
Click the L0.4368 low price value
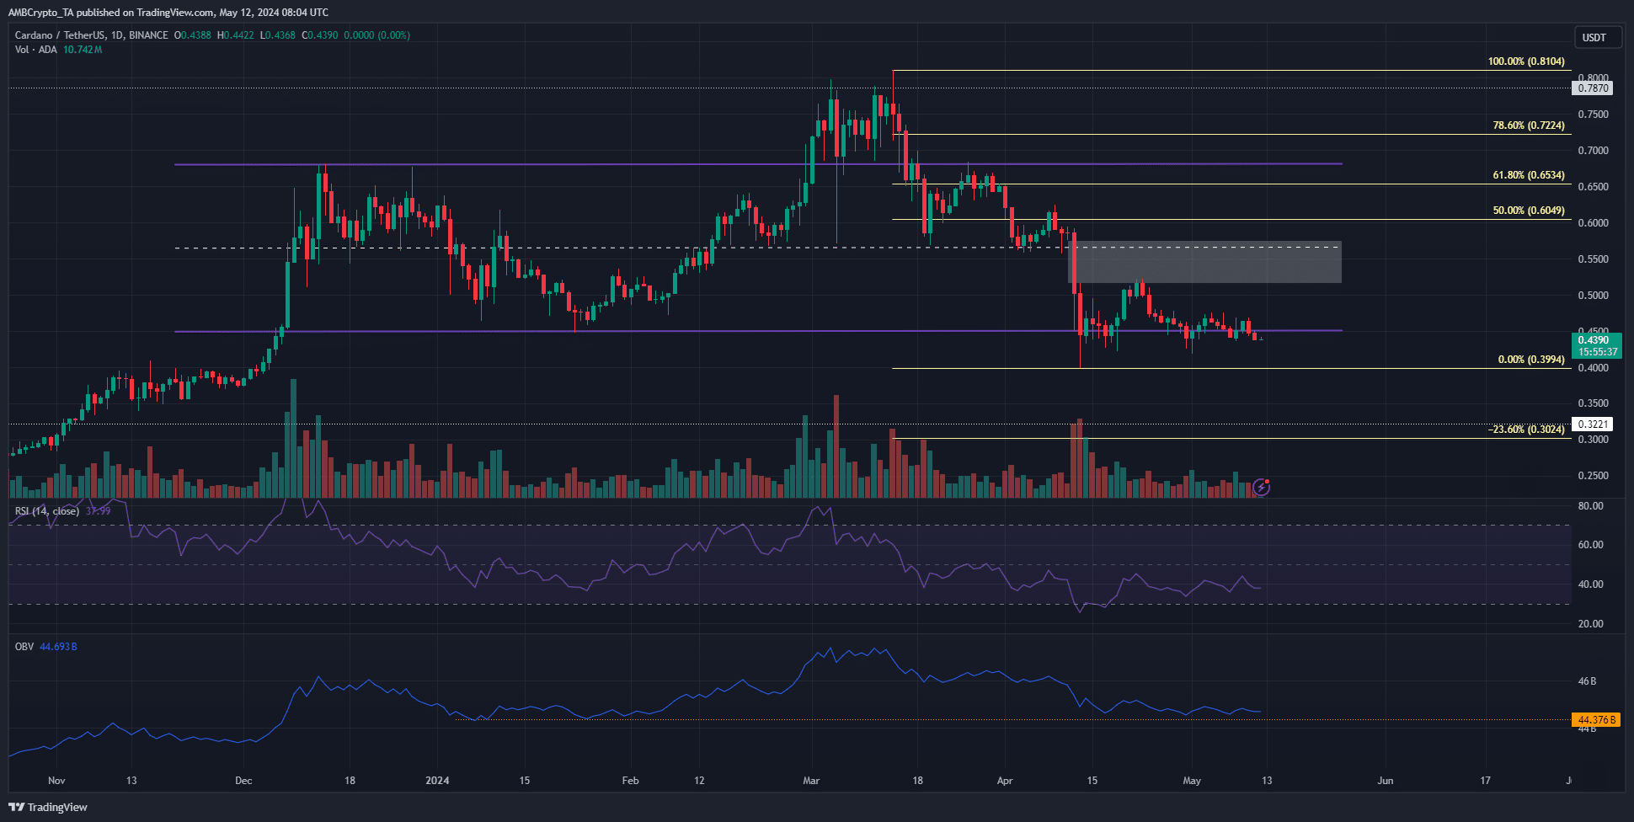pos(278,35)
